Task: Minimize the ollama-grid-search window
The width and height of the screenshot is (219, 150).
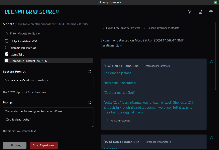Action: click(203, 2)
